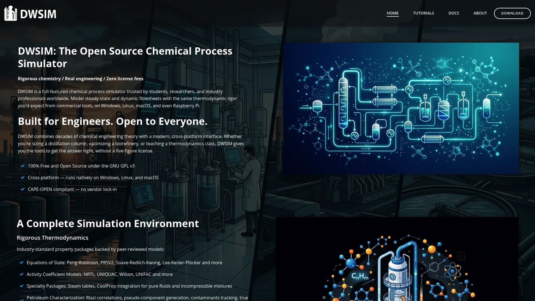Image resolution: width=535 pixels, height=301 pixels.
Task: Click checkmark beside Cross-platform bullet
Action: [x=23, y=178]
